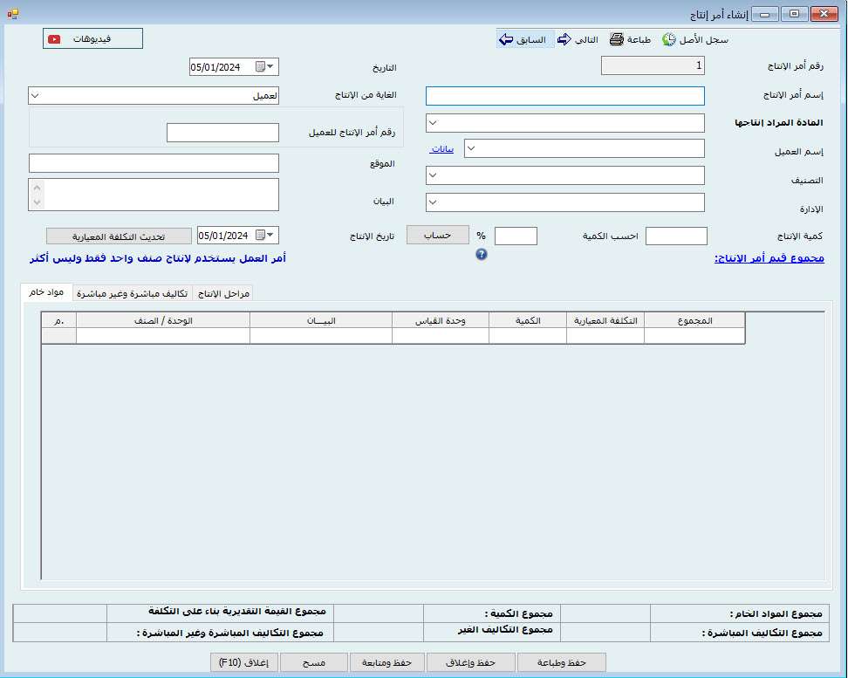Click the Print (طباعة) printer icon
Image resolution: width=848 pixels, height=678 pixels.
tap(617, 39)
